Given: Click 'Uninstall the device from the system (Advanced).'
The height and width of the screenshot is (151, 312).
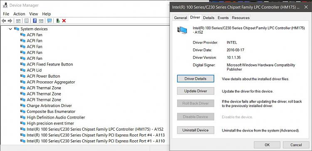Looking at the screenshot, I should [260, 131].
